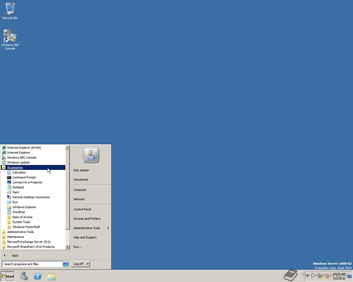Expand Microsoft Exchange Server 2010 folder
This screenshot has width=353, height=282.
pyautogui.click(x=33, y=242)
